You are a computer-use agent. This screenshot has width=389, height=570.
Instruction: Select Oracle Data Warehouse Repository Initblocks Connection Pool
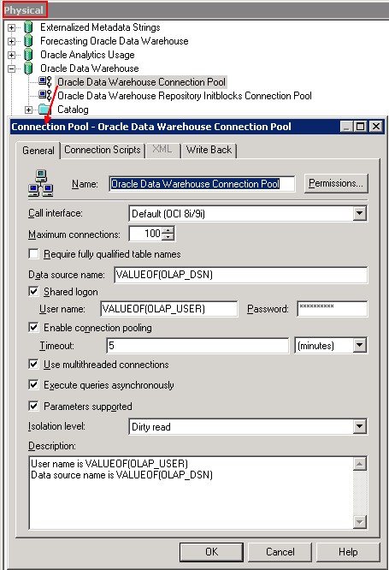185,96
